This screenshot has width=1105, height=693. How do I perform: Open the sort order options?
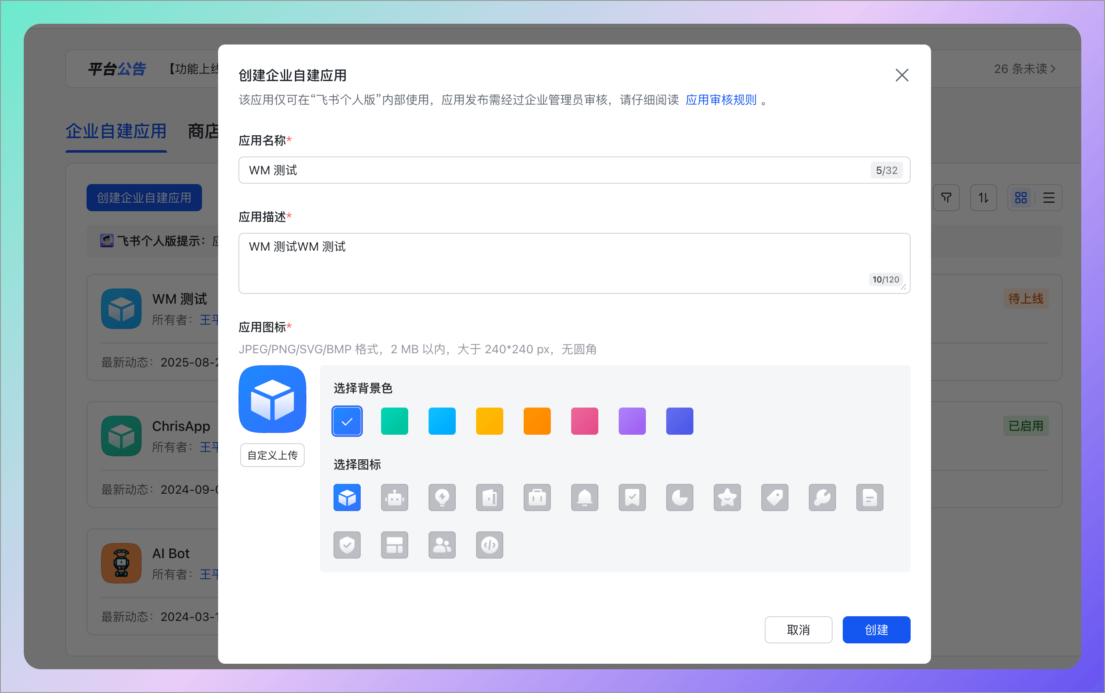point(983,198)
